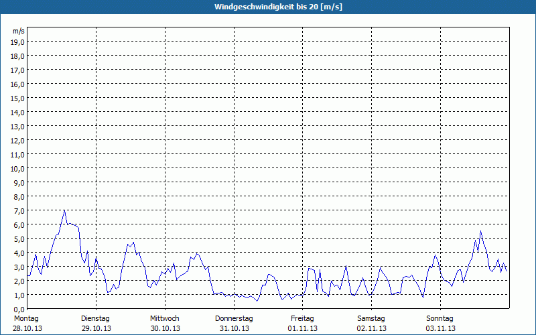Select the 2,0 y-axis label
536x335 pixels.
pyautogui.click(x=19, y=281)
